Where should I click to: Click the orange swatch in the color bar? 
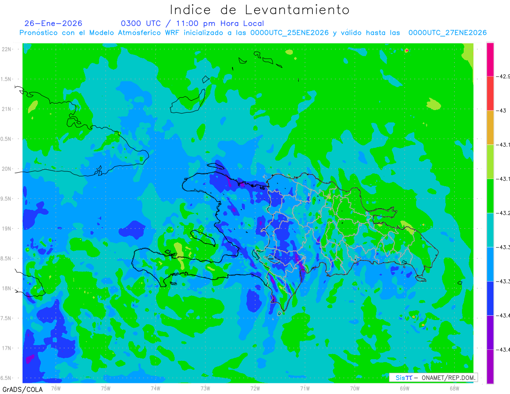pyautogui.click(x=490, y=128)
